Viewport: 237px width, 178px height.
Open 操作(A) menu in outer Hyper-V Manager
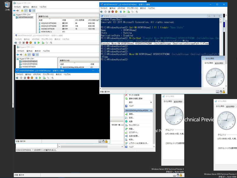coord(26,7)
